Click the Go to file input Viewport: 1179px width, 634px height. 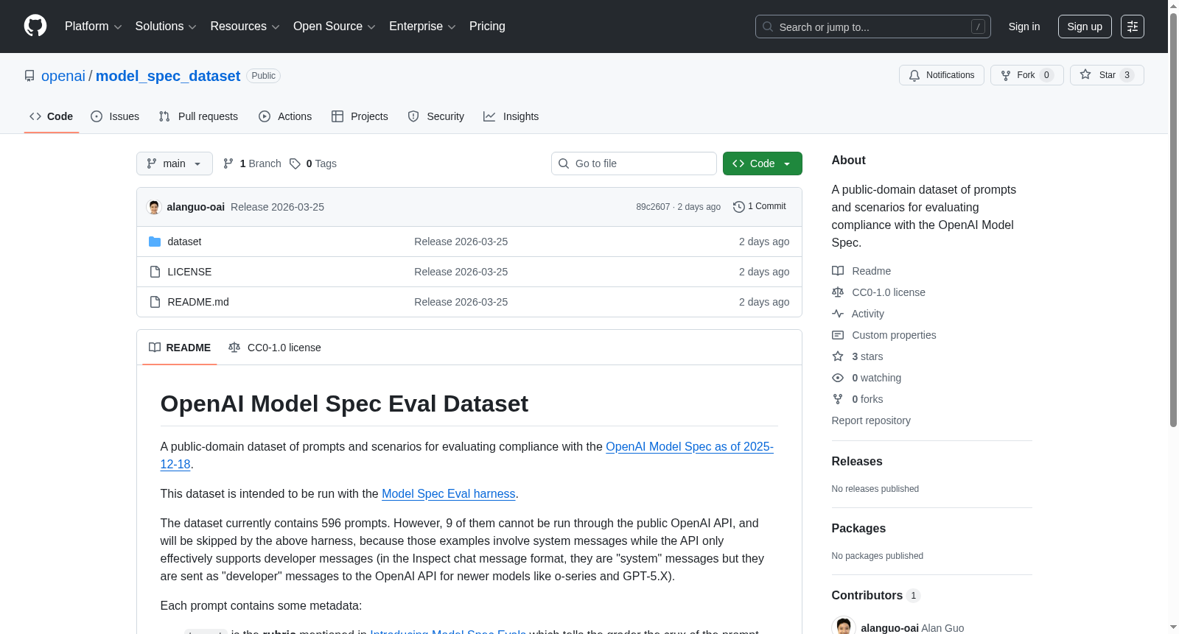634,163
